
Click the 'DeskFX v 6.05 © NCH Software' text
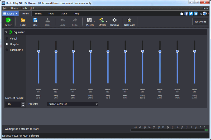pyautogui.click(x=21, y=136)
